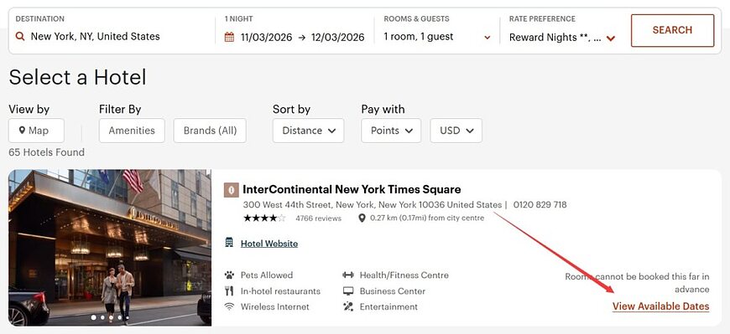Click the Wi-Fi icon for Wireless Internet
Image resolution: width=730 pixels, height=334 pixels.
click(228, 306)
